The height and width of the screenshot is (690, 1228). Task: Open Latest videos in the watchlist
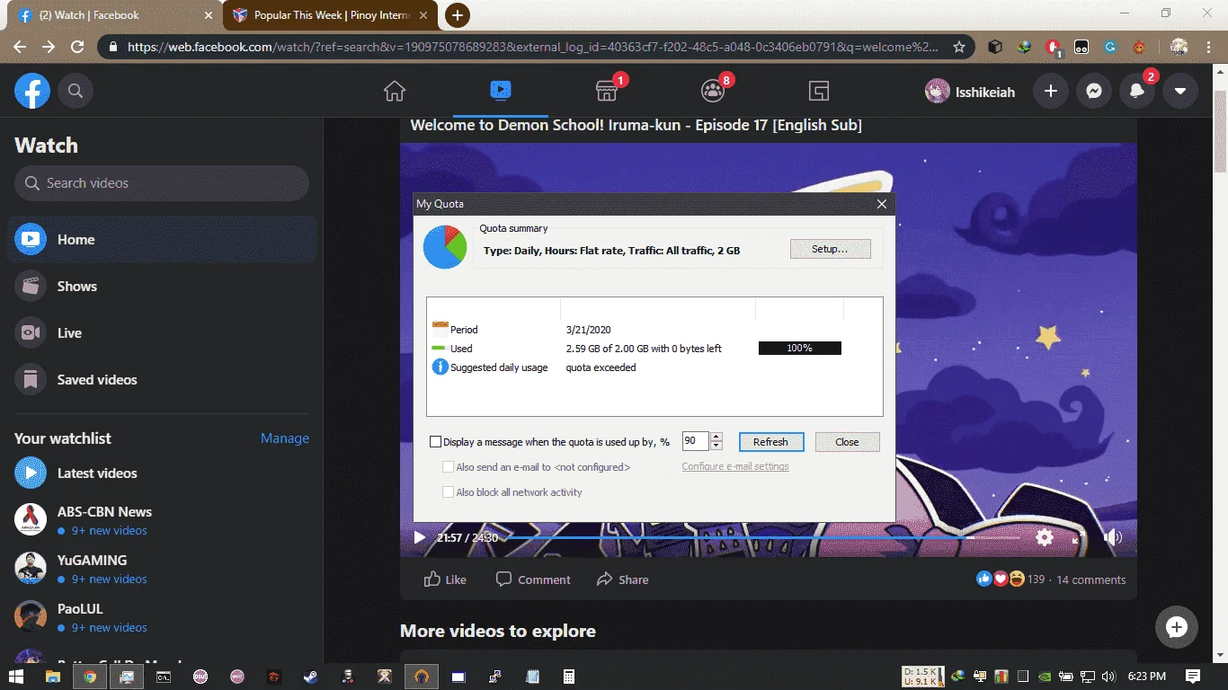click(x=162, y=473)
